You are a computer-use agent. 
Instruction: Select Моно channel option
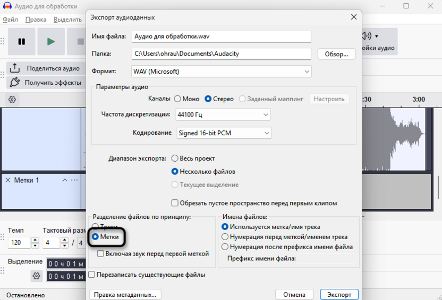pyautogui.click(x=177, y=99)
